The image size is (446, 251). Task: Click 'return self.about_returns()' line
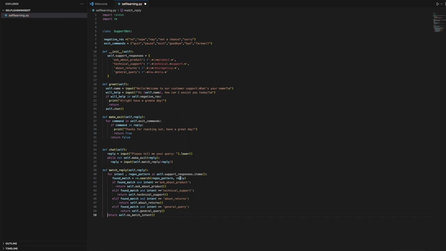pos(141,203)
